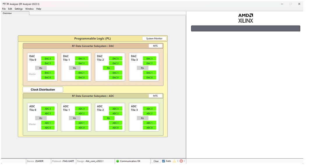This screenshot has width=309, height=166.
Task: Toggle the Auto checkbox
Action: (164, 161)
